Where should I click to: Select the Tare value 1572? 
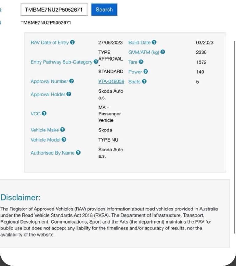pyautogui.click(x=201, y=62)
